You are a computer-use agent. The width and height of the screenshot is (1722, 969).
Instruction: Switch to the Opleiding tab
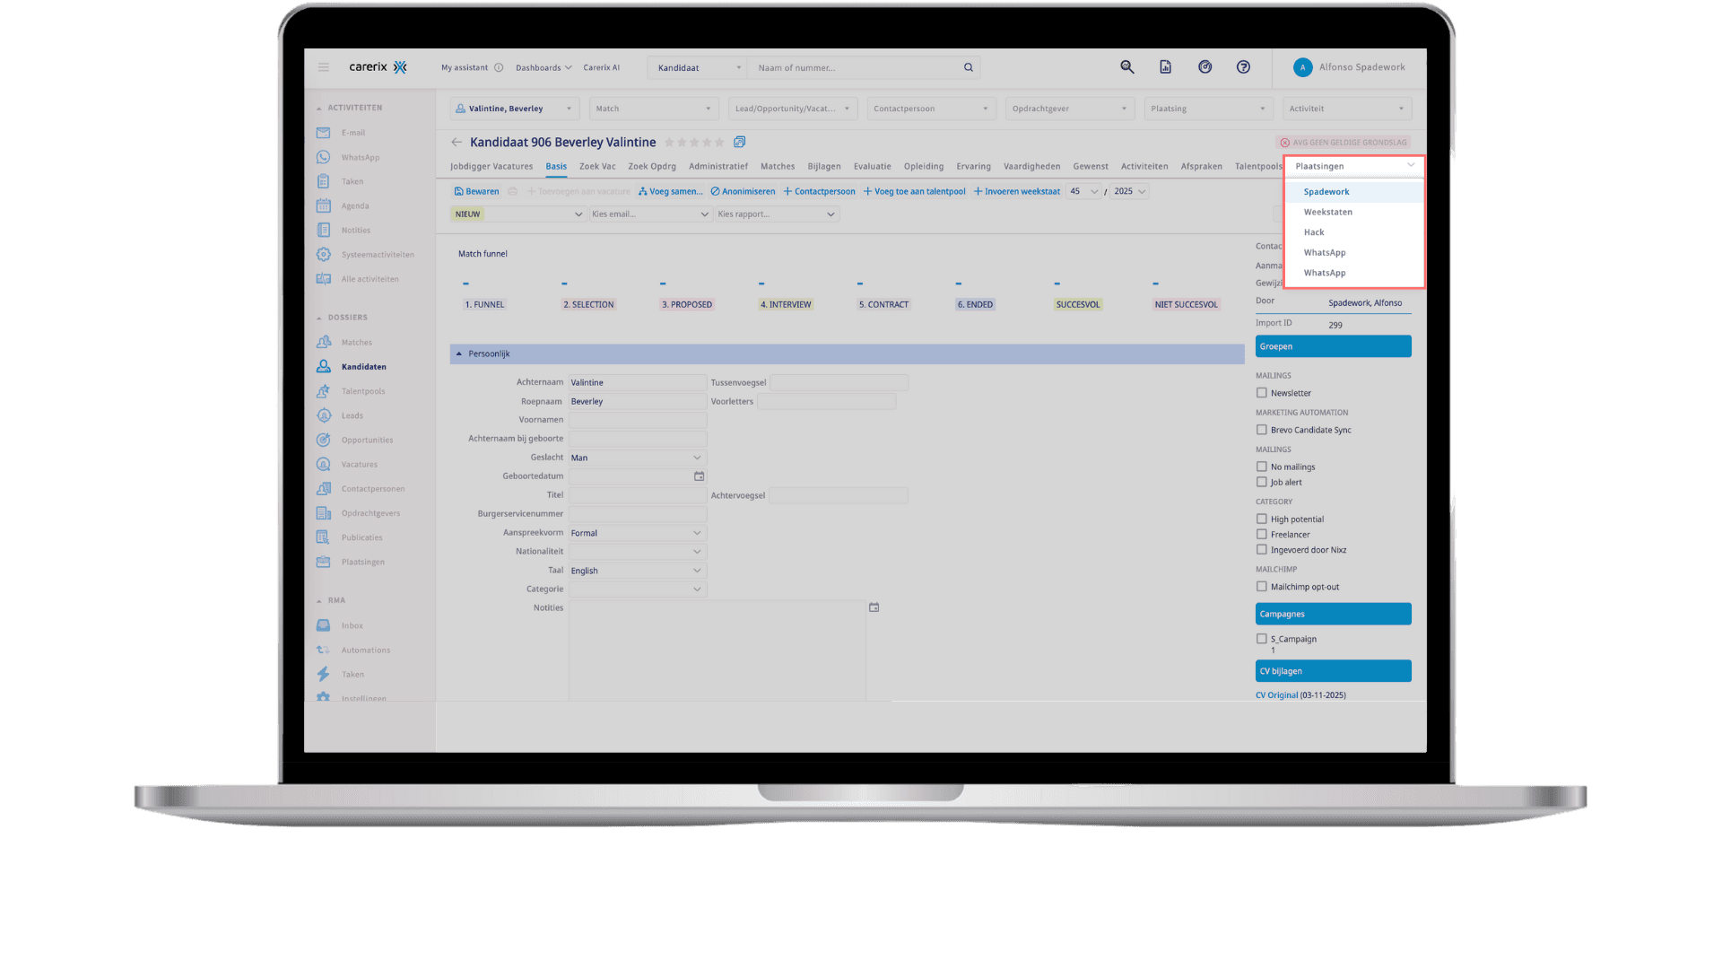[x=923, y=166]
